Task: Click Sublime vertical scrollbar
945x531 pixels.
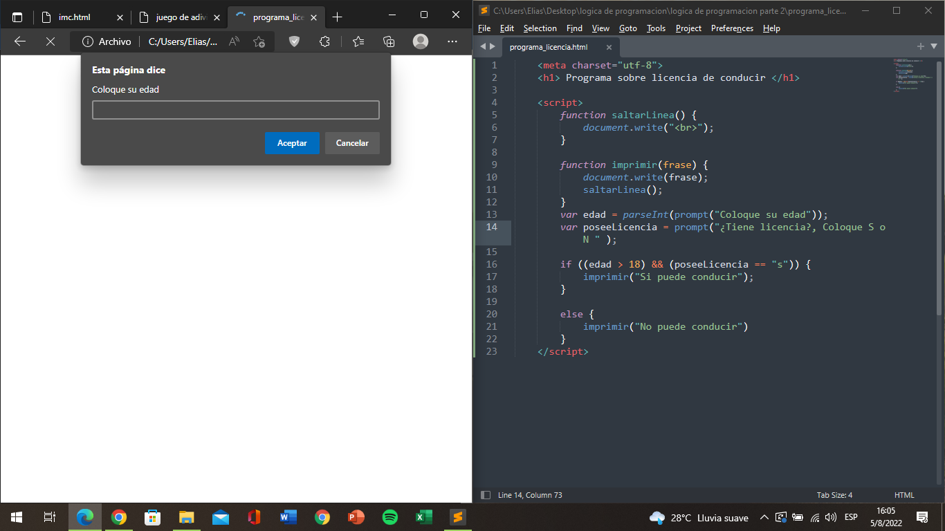Action: pyautogui.click(x=939, y=187)
